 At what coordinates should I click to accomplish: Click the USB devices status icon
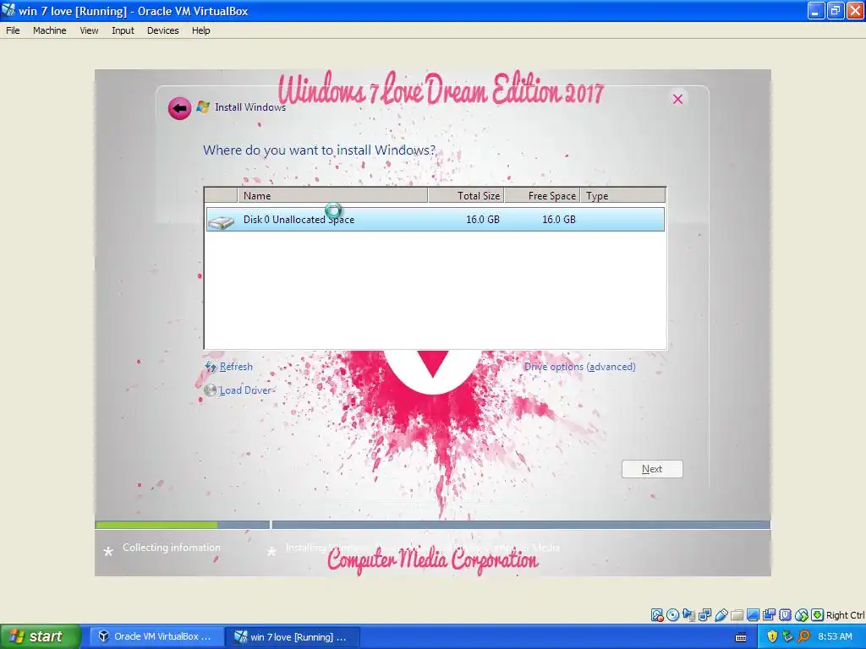click(721, 615)
